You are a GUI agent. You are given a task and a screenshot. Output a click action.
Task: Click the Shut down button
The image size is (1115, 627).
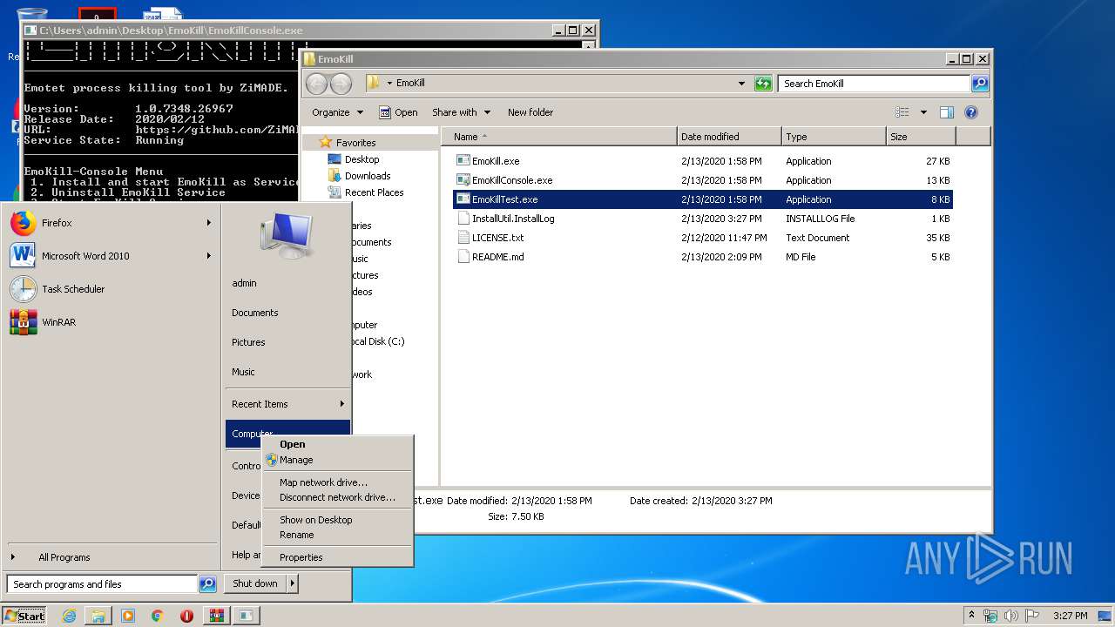pos(255,583)
